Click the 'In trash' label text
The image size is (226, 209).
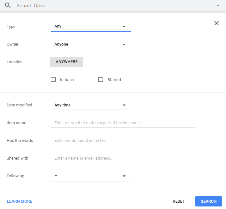[x=67, y=80]
